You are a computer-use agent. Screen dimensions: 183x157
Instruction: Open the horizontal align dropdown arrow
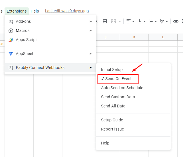tap(133, 22)
